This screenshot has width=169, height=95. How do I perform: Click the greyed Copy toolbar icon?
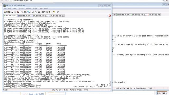(22, 12)
